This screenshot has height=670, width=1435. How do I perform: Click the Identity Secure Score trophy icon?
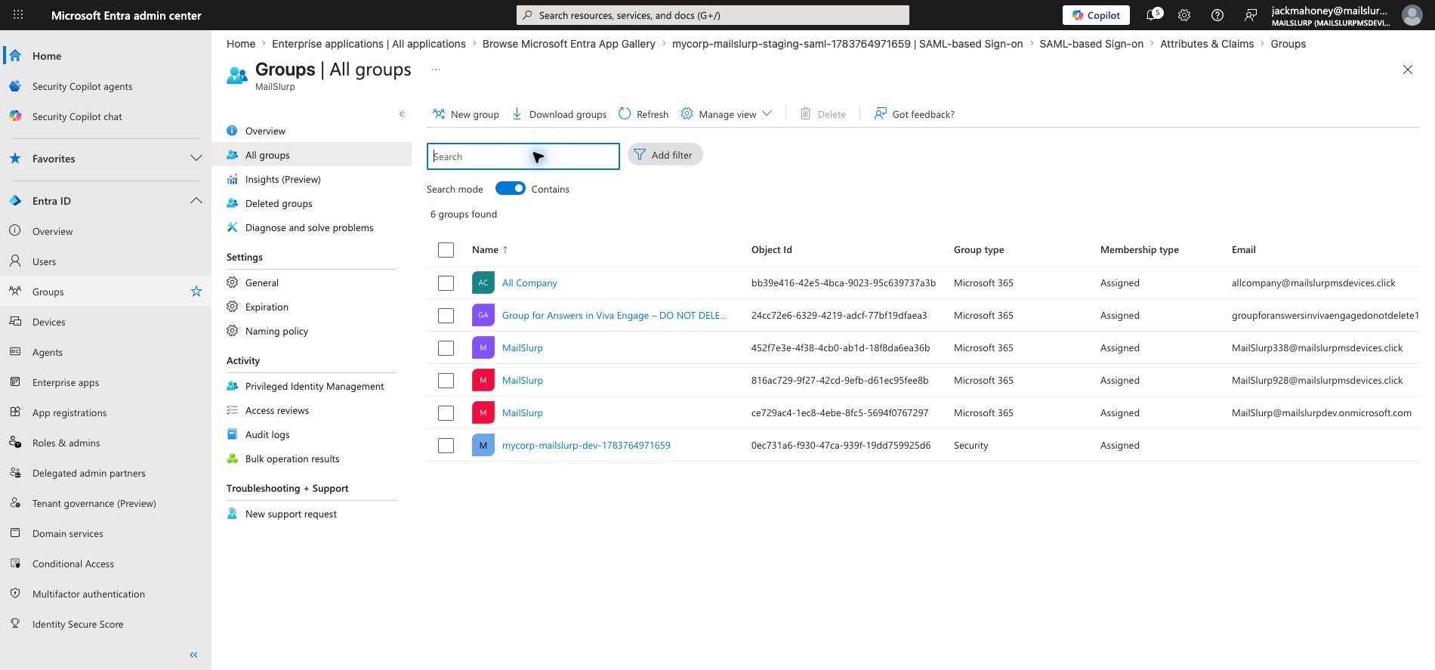pyautogui.click(x=15, y=623)
